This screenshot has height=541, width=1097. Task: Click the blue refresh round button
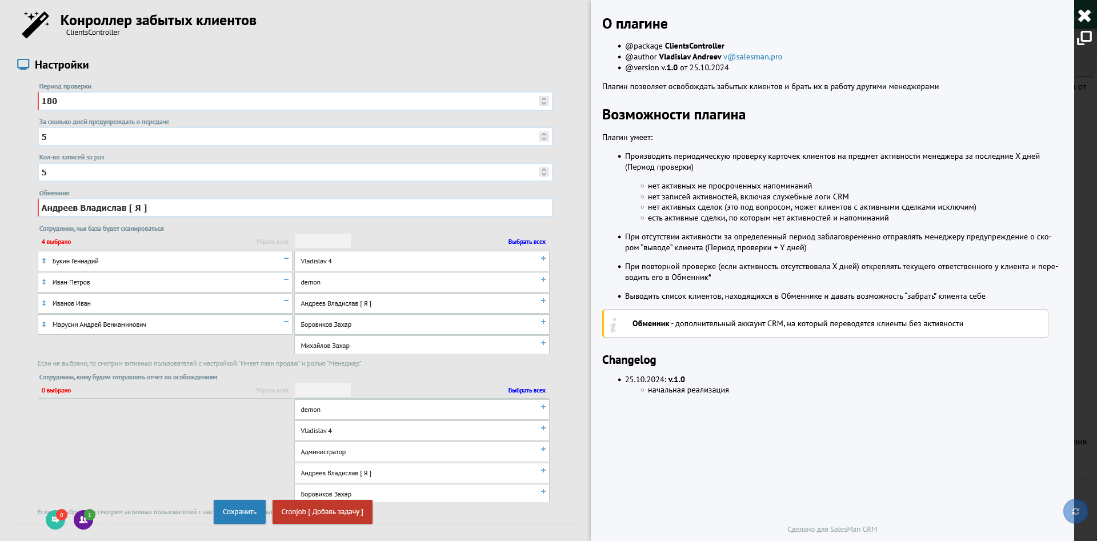point(1075,511)
